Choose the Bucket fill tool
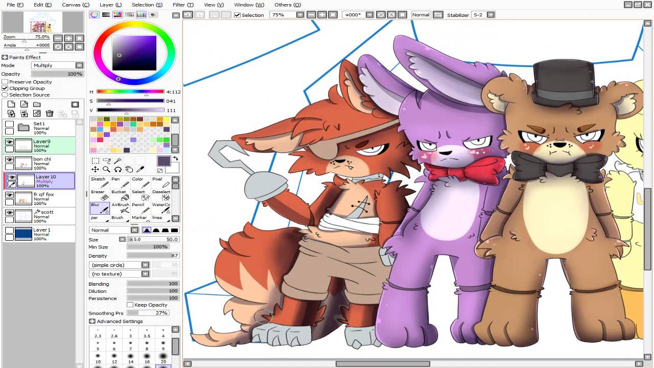 click(x=120, y=195)
